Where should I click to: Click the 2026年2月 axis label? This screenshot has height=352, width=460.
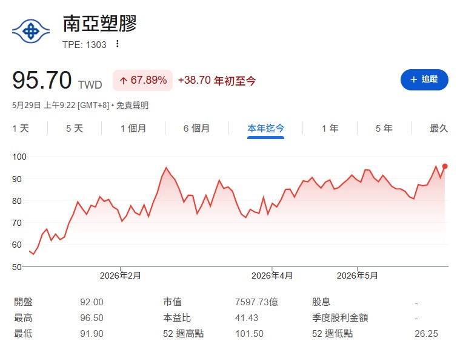pyautogui.click(x=120, y=276)
